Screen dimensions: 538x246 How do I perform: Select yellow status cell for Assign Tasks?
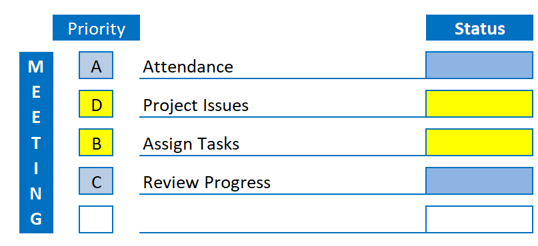pos(479,142)
